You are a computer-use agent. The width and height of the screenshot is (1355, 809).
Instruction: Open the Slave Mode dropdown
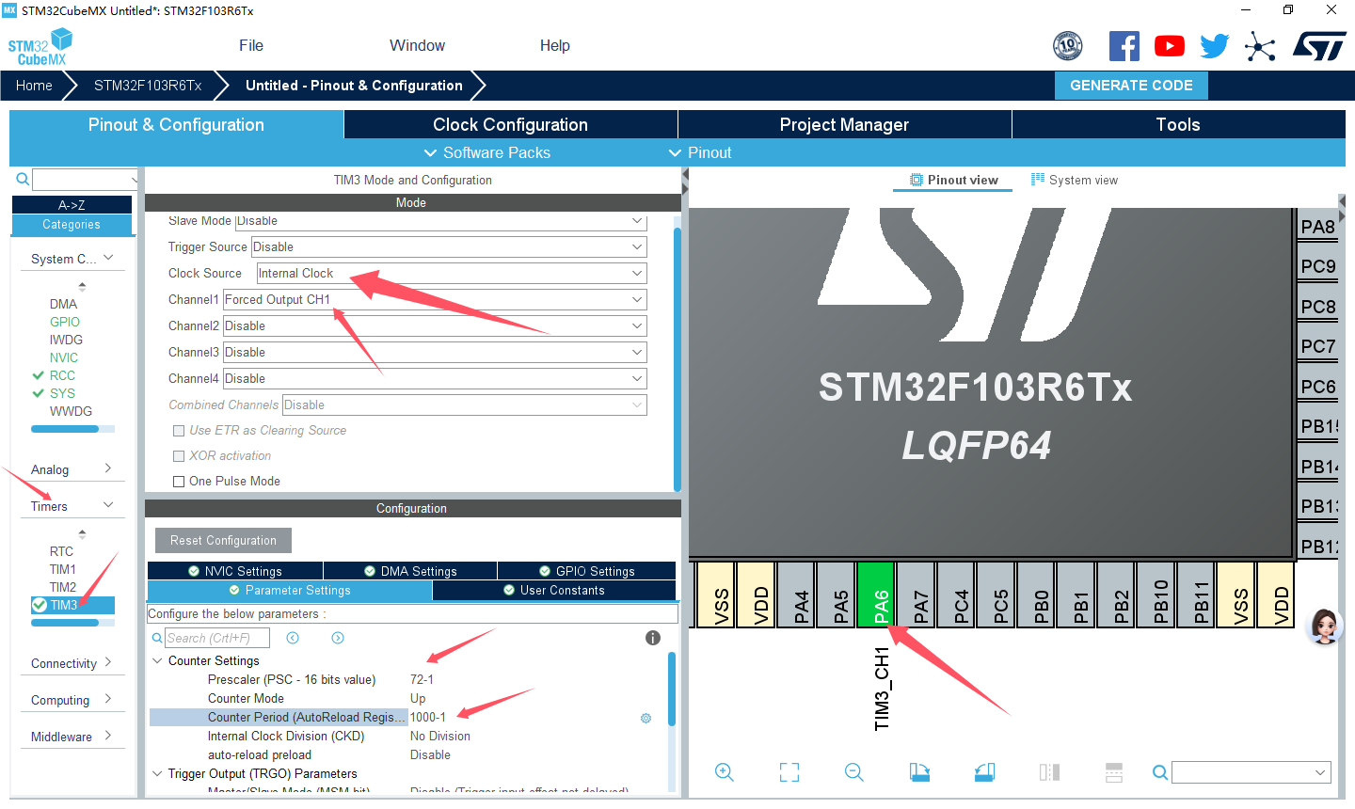tap(440, 220)
